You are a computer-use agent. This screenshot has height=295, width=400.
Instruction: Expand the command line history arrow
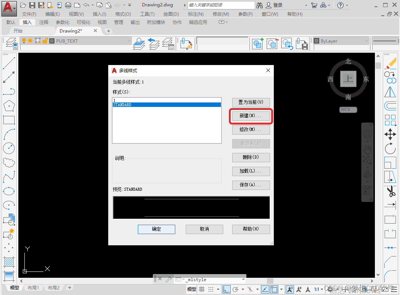click(243, 279)
